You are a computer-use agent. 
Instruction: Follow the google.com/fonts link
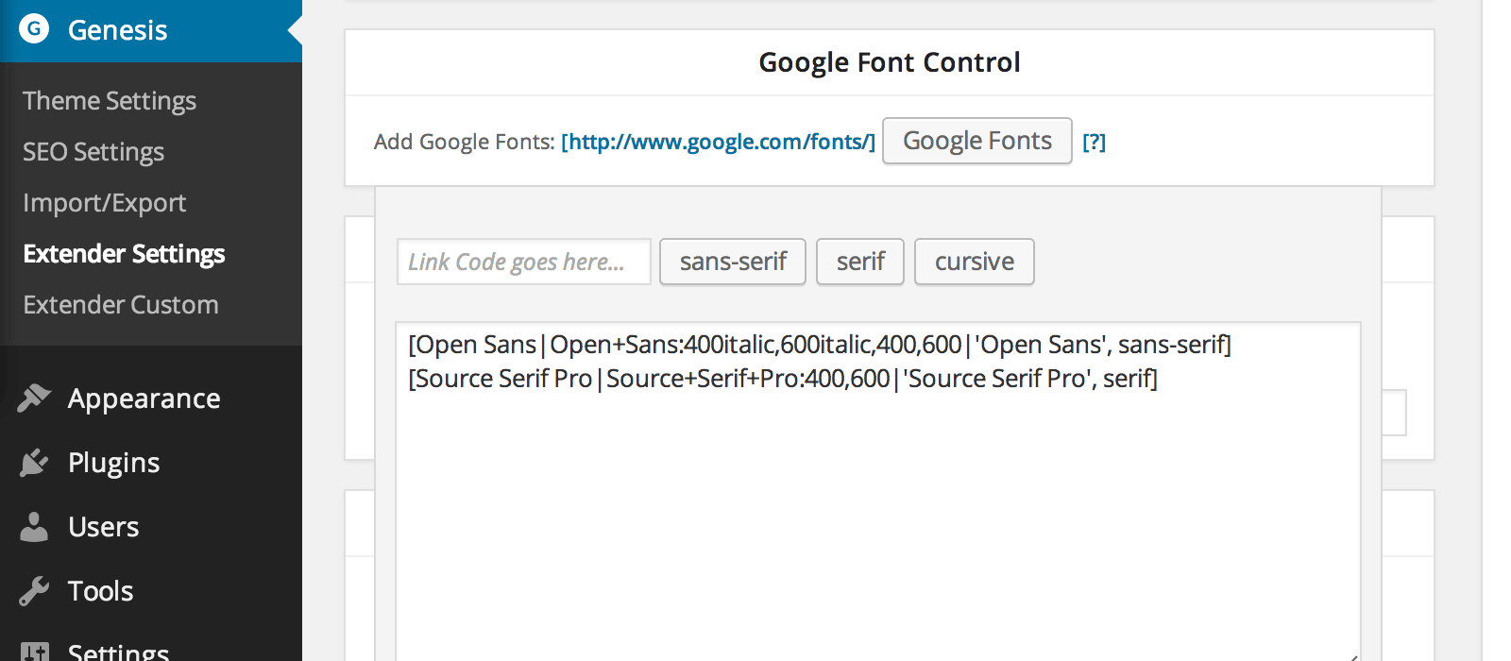[718, 142]
